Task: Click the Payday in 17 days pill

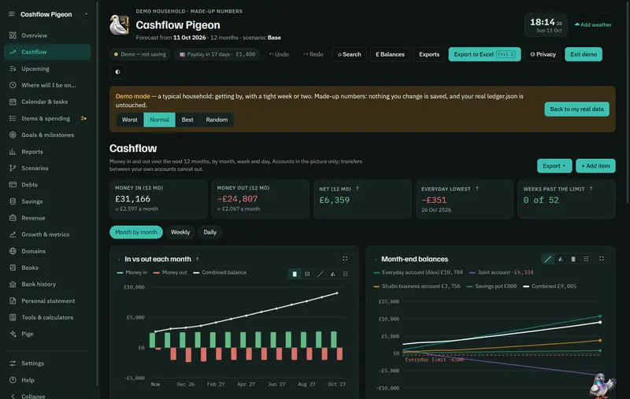Action: (x=217, y=54)
